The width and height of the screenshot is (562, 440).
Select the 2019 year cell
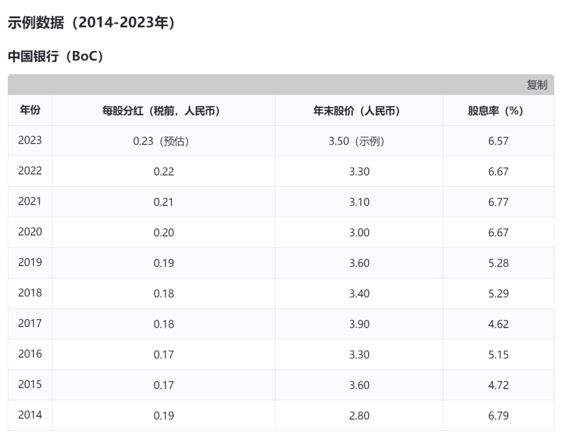pos(30,262)
